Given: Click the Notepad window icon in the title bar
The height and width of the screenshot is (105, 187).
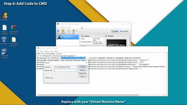Looking at the screenshot, I should pyautogui.click(x=38, y=48).
